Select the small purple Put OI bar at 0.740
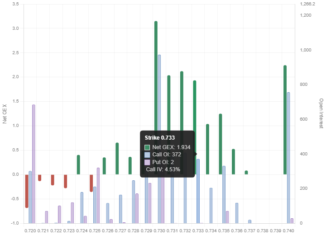The image size is (326, 235). (x=292, y=221)
